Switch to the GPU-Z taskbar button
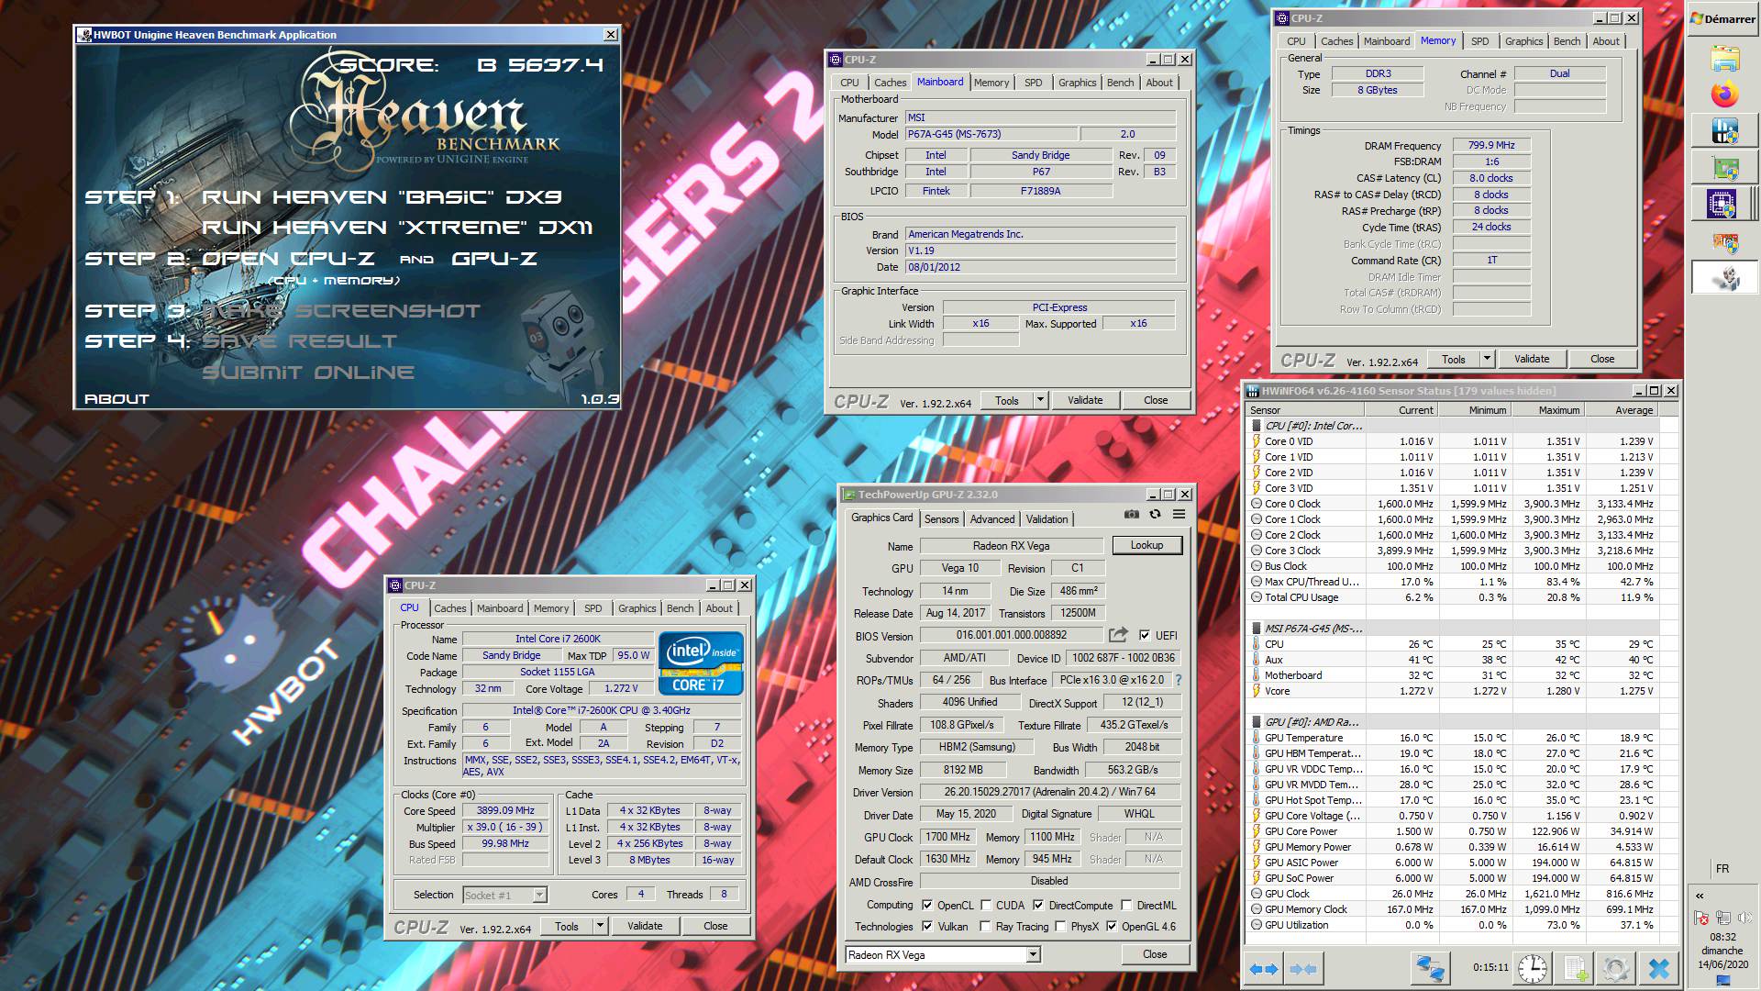This screenshot has width=1761, height=991. click(1724, 168)
